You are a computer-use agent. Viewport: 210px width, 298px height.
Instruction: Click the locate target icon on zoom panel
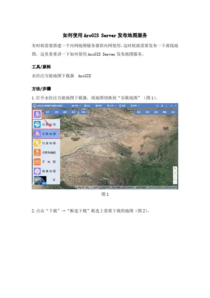pos(175,173)
